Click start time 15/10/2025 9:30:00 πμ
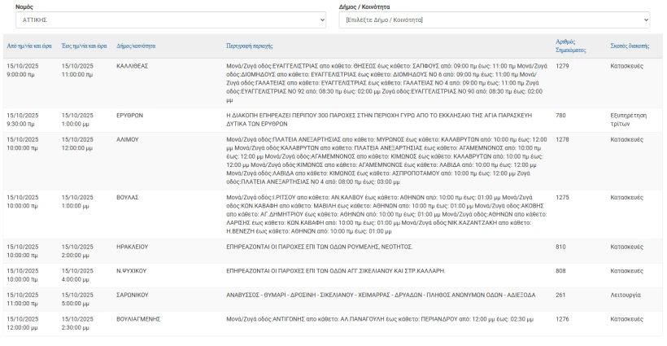This screenshot has width=667, height=346. 23,120
